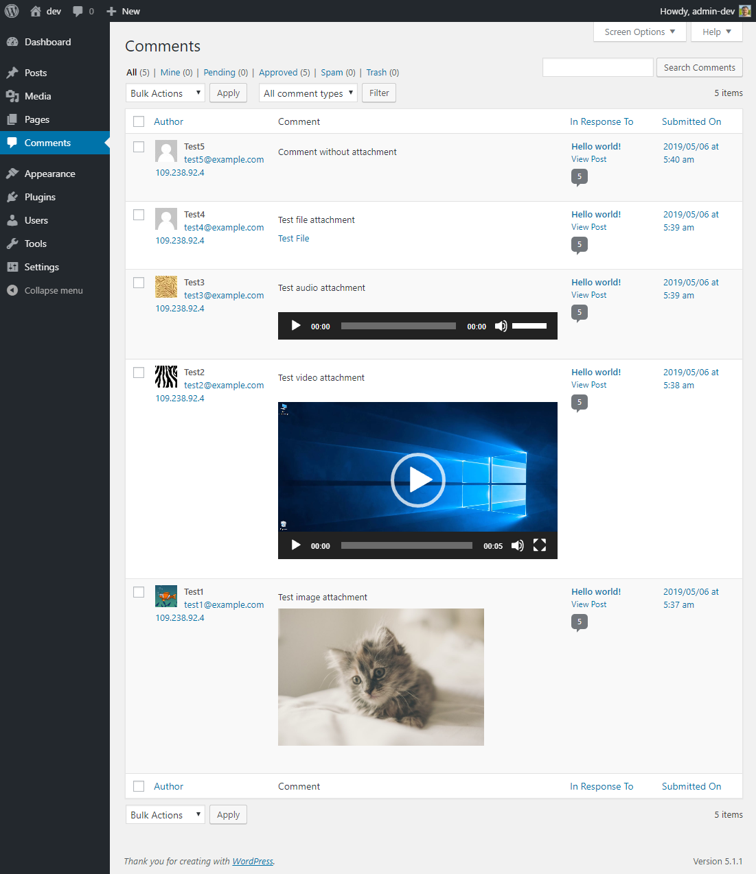Adjust the audio player volume slider
The height and width of the screenshot is (874, 756).
click(x=529, y=326)
